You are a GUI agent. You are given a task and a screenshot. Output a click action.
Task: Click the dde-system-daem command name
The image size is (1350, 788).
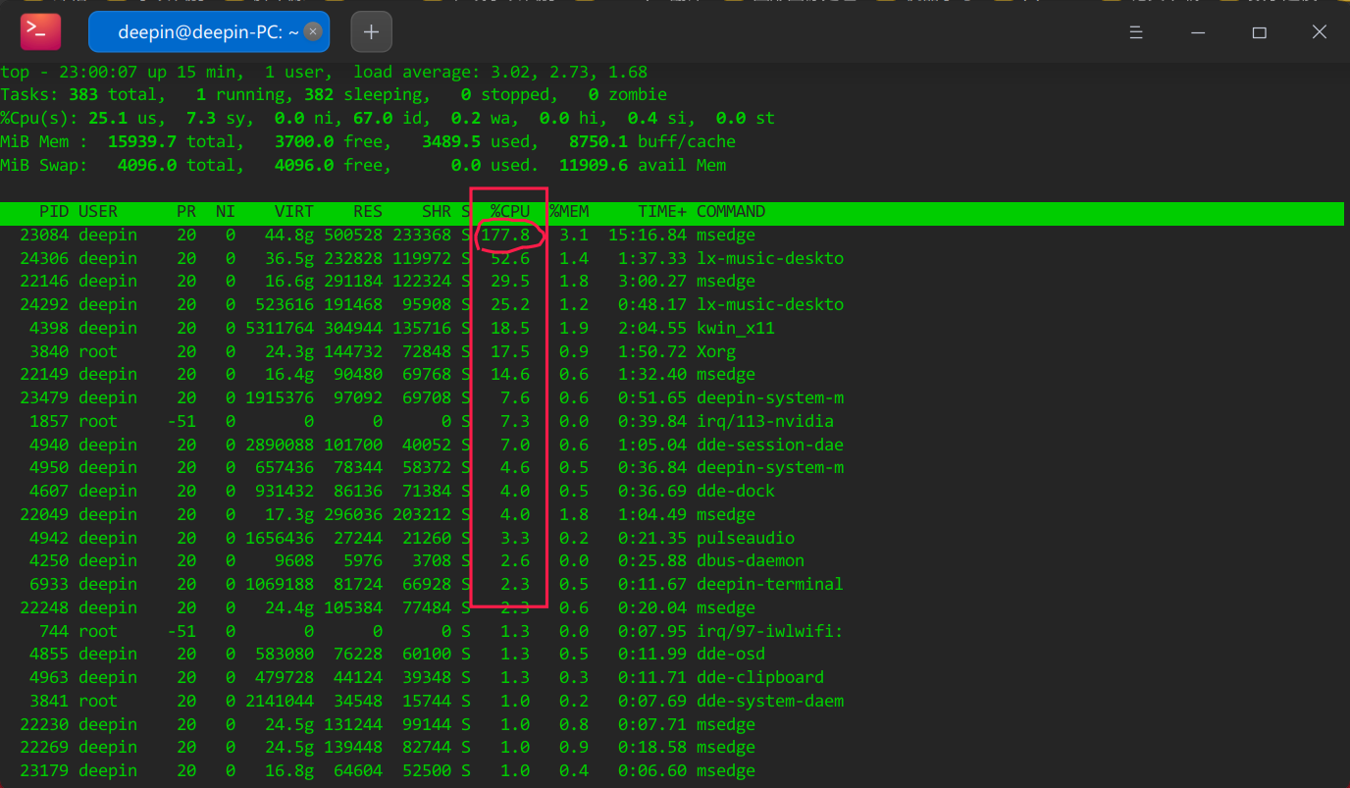[770, 702]
